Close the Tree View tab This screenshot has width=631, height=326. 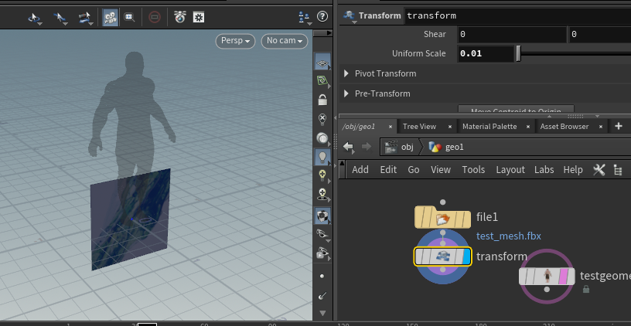pos(450,127)
